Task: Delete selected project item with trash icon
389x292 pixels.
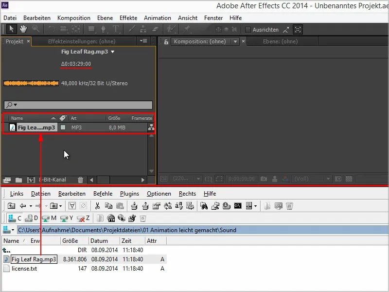Action: [80, 180]
